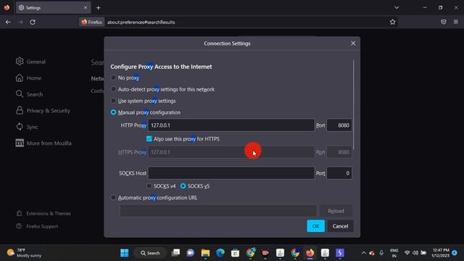
Task: Open the ENG IN language switcher
Action: click(394, 253)
